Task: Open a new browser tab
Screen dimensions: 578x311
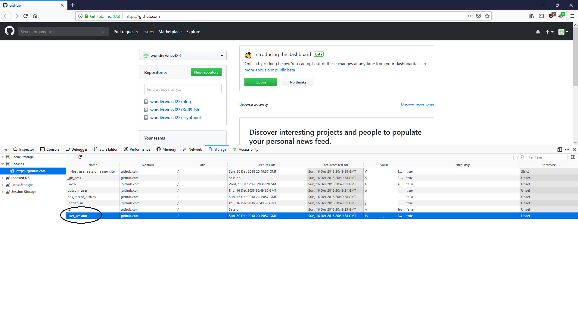Action: point(73,5)
